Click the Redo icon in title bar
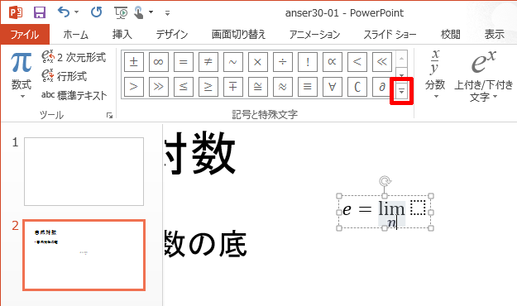 pyautogui.click(x=96, y=12)
